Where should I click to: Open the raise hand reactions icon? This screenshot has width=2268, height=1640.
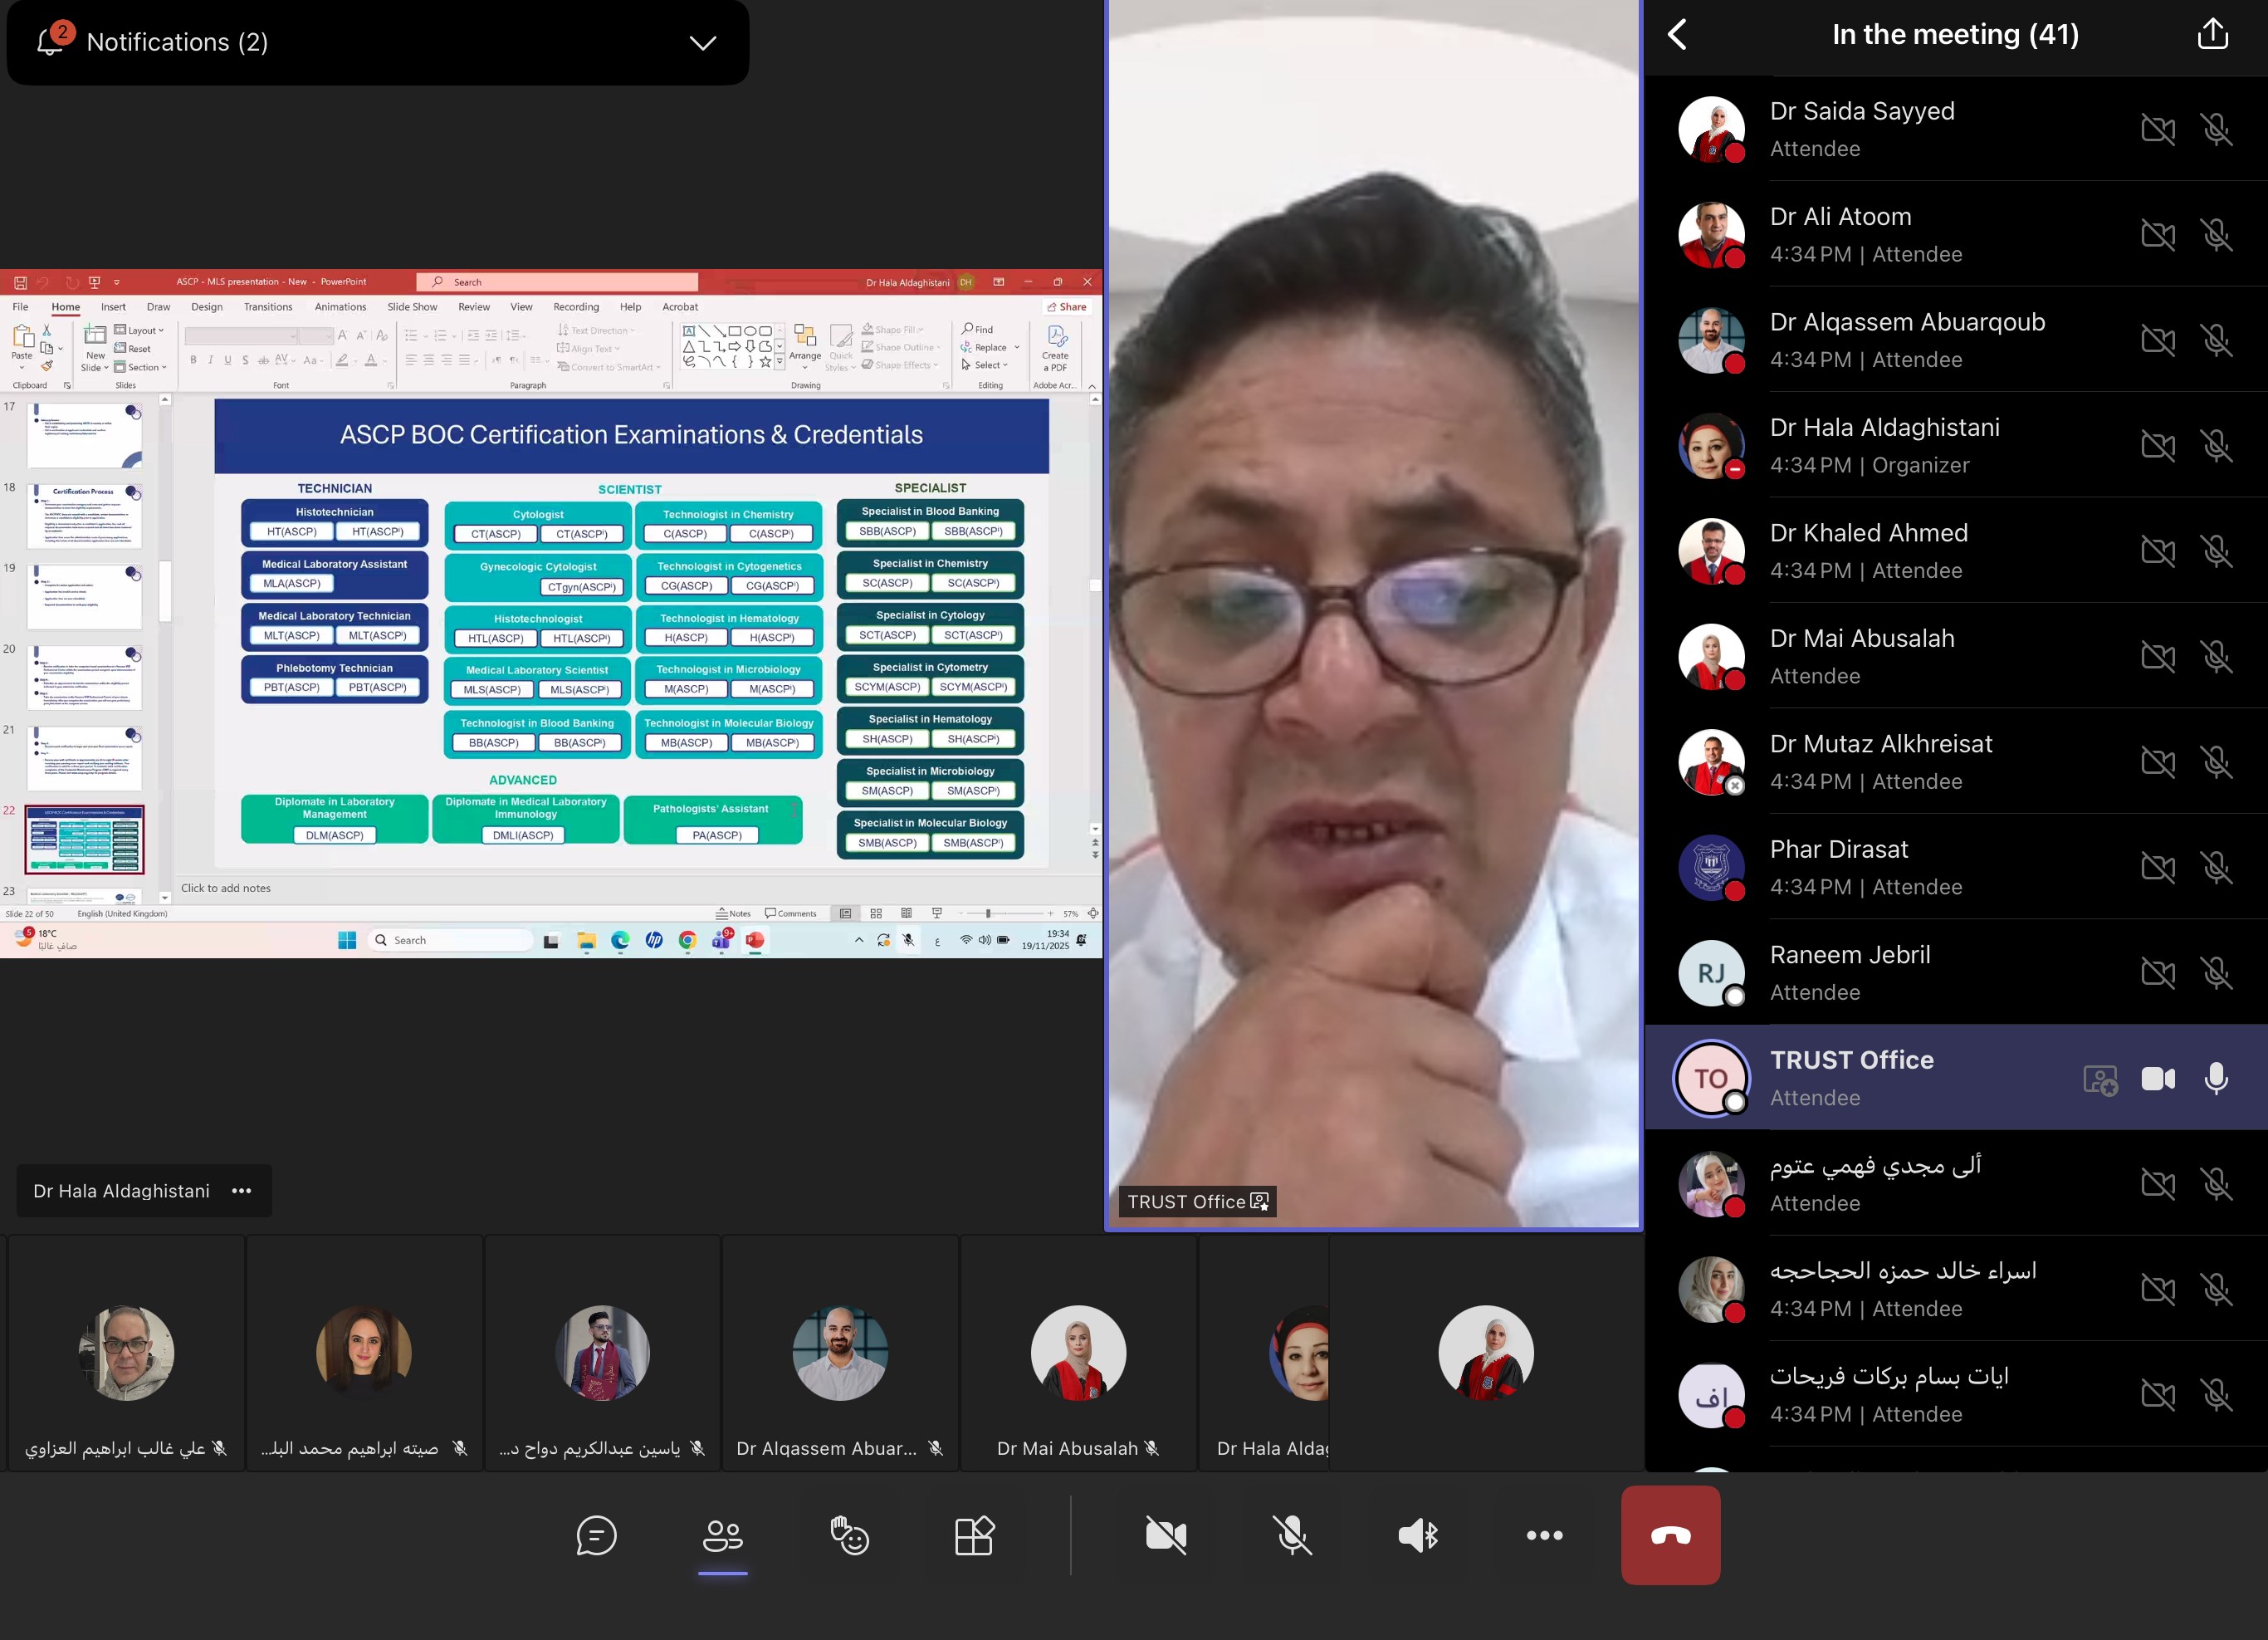tap(849, 1535)
